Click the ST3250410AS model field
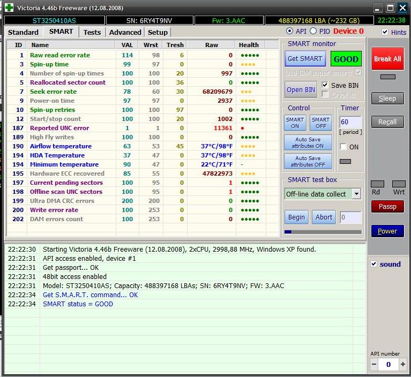 pyautogui.click(x=55, y=20)
